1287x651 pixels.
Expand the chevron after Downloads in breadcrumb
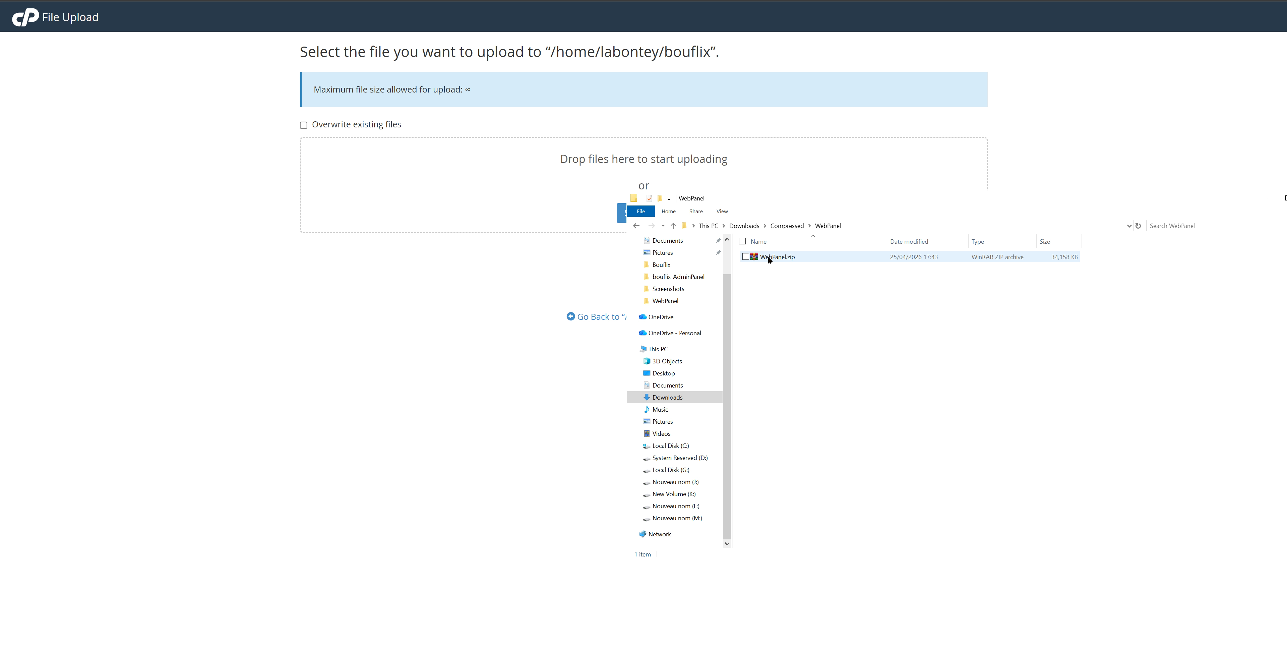pos(765,226)
